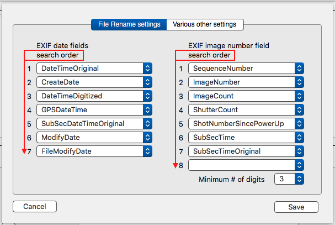This screenshot has width=335, height=225.
Task: Expand the ShotNumberSincePowerUp dropdown
Action: pyautogui.click(x=246, y=123)
